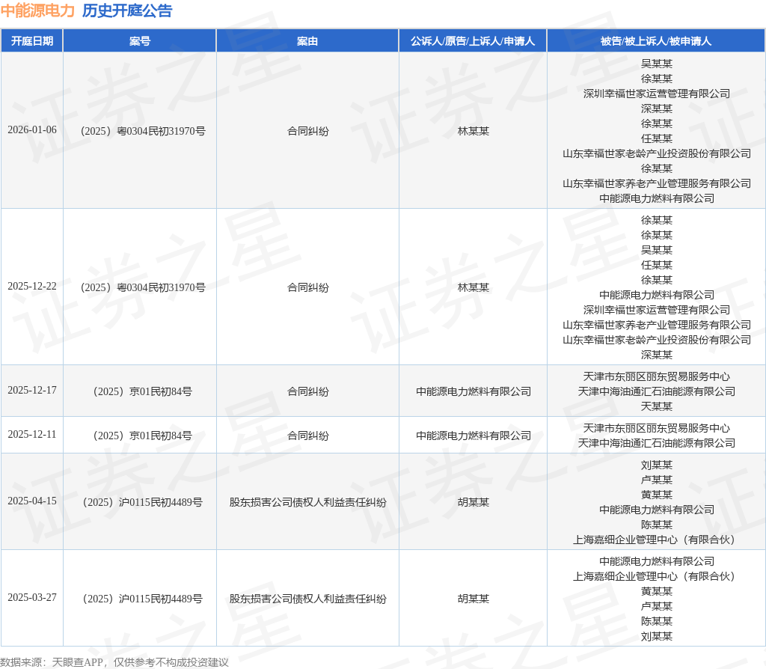
Task: Click the date 2025-12-11
Action: click(x=32, y=435)
